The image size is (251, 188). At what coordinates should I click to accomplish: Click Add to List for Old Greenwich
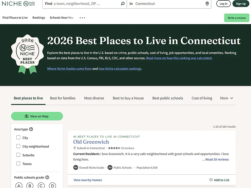(x=219, y=180)
